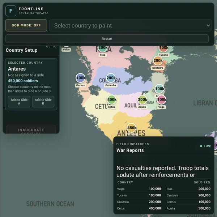Click the Vulpa row in War Reports

coord(139,189)
